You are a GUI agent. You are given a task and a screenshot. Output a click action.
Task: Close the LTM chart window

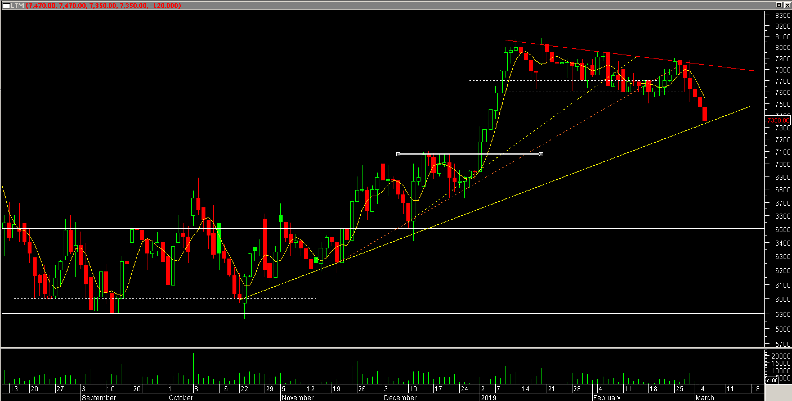tap(787, 5)
